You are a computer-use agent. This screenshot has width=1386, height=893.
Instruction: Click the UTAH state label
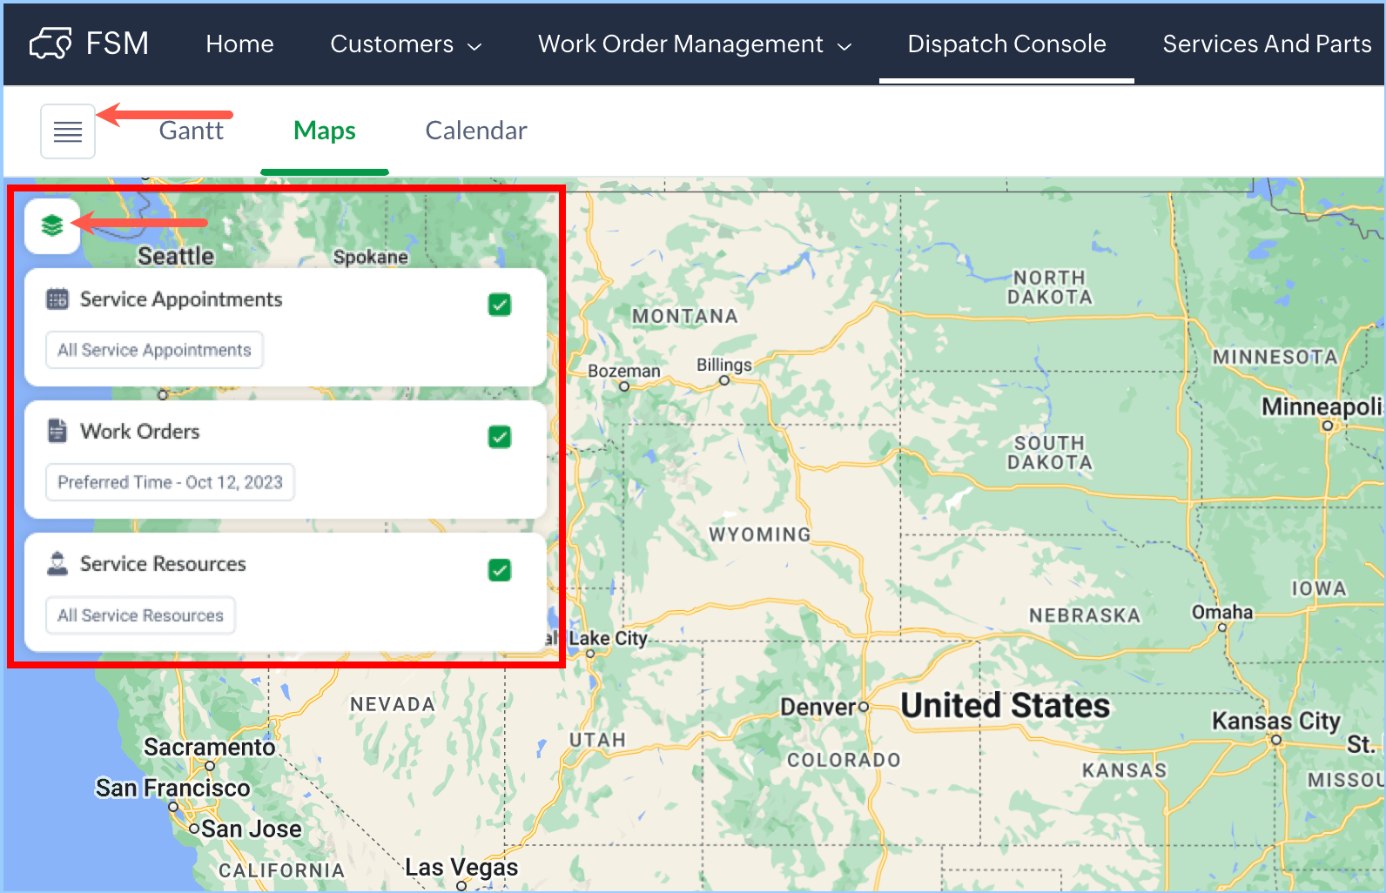597,740
